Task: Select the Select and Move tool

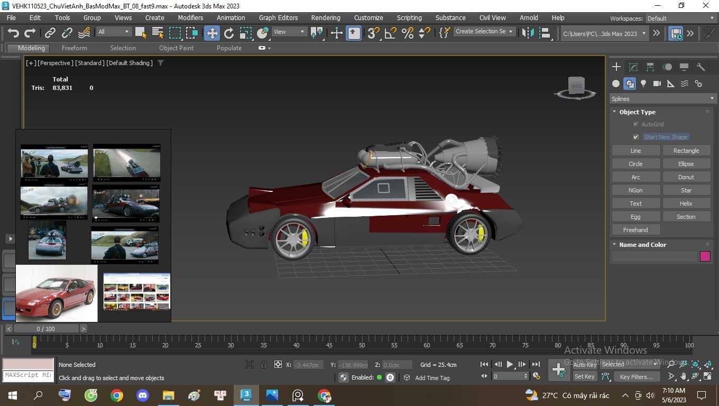Action: point(211,33)
